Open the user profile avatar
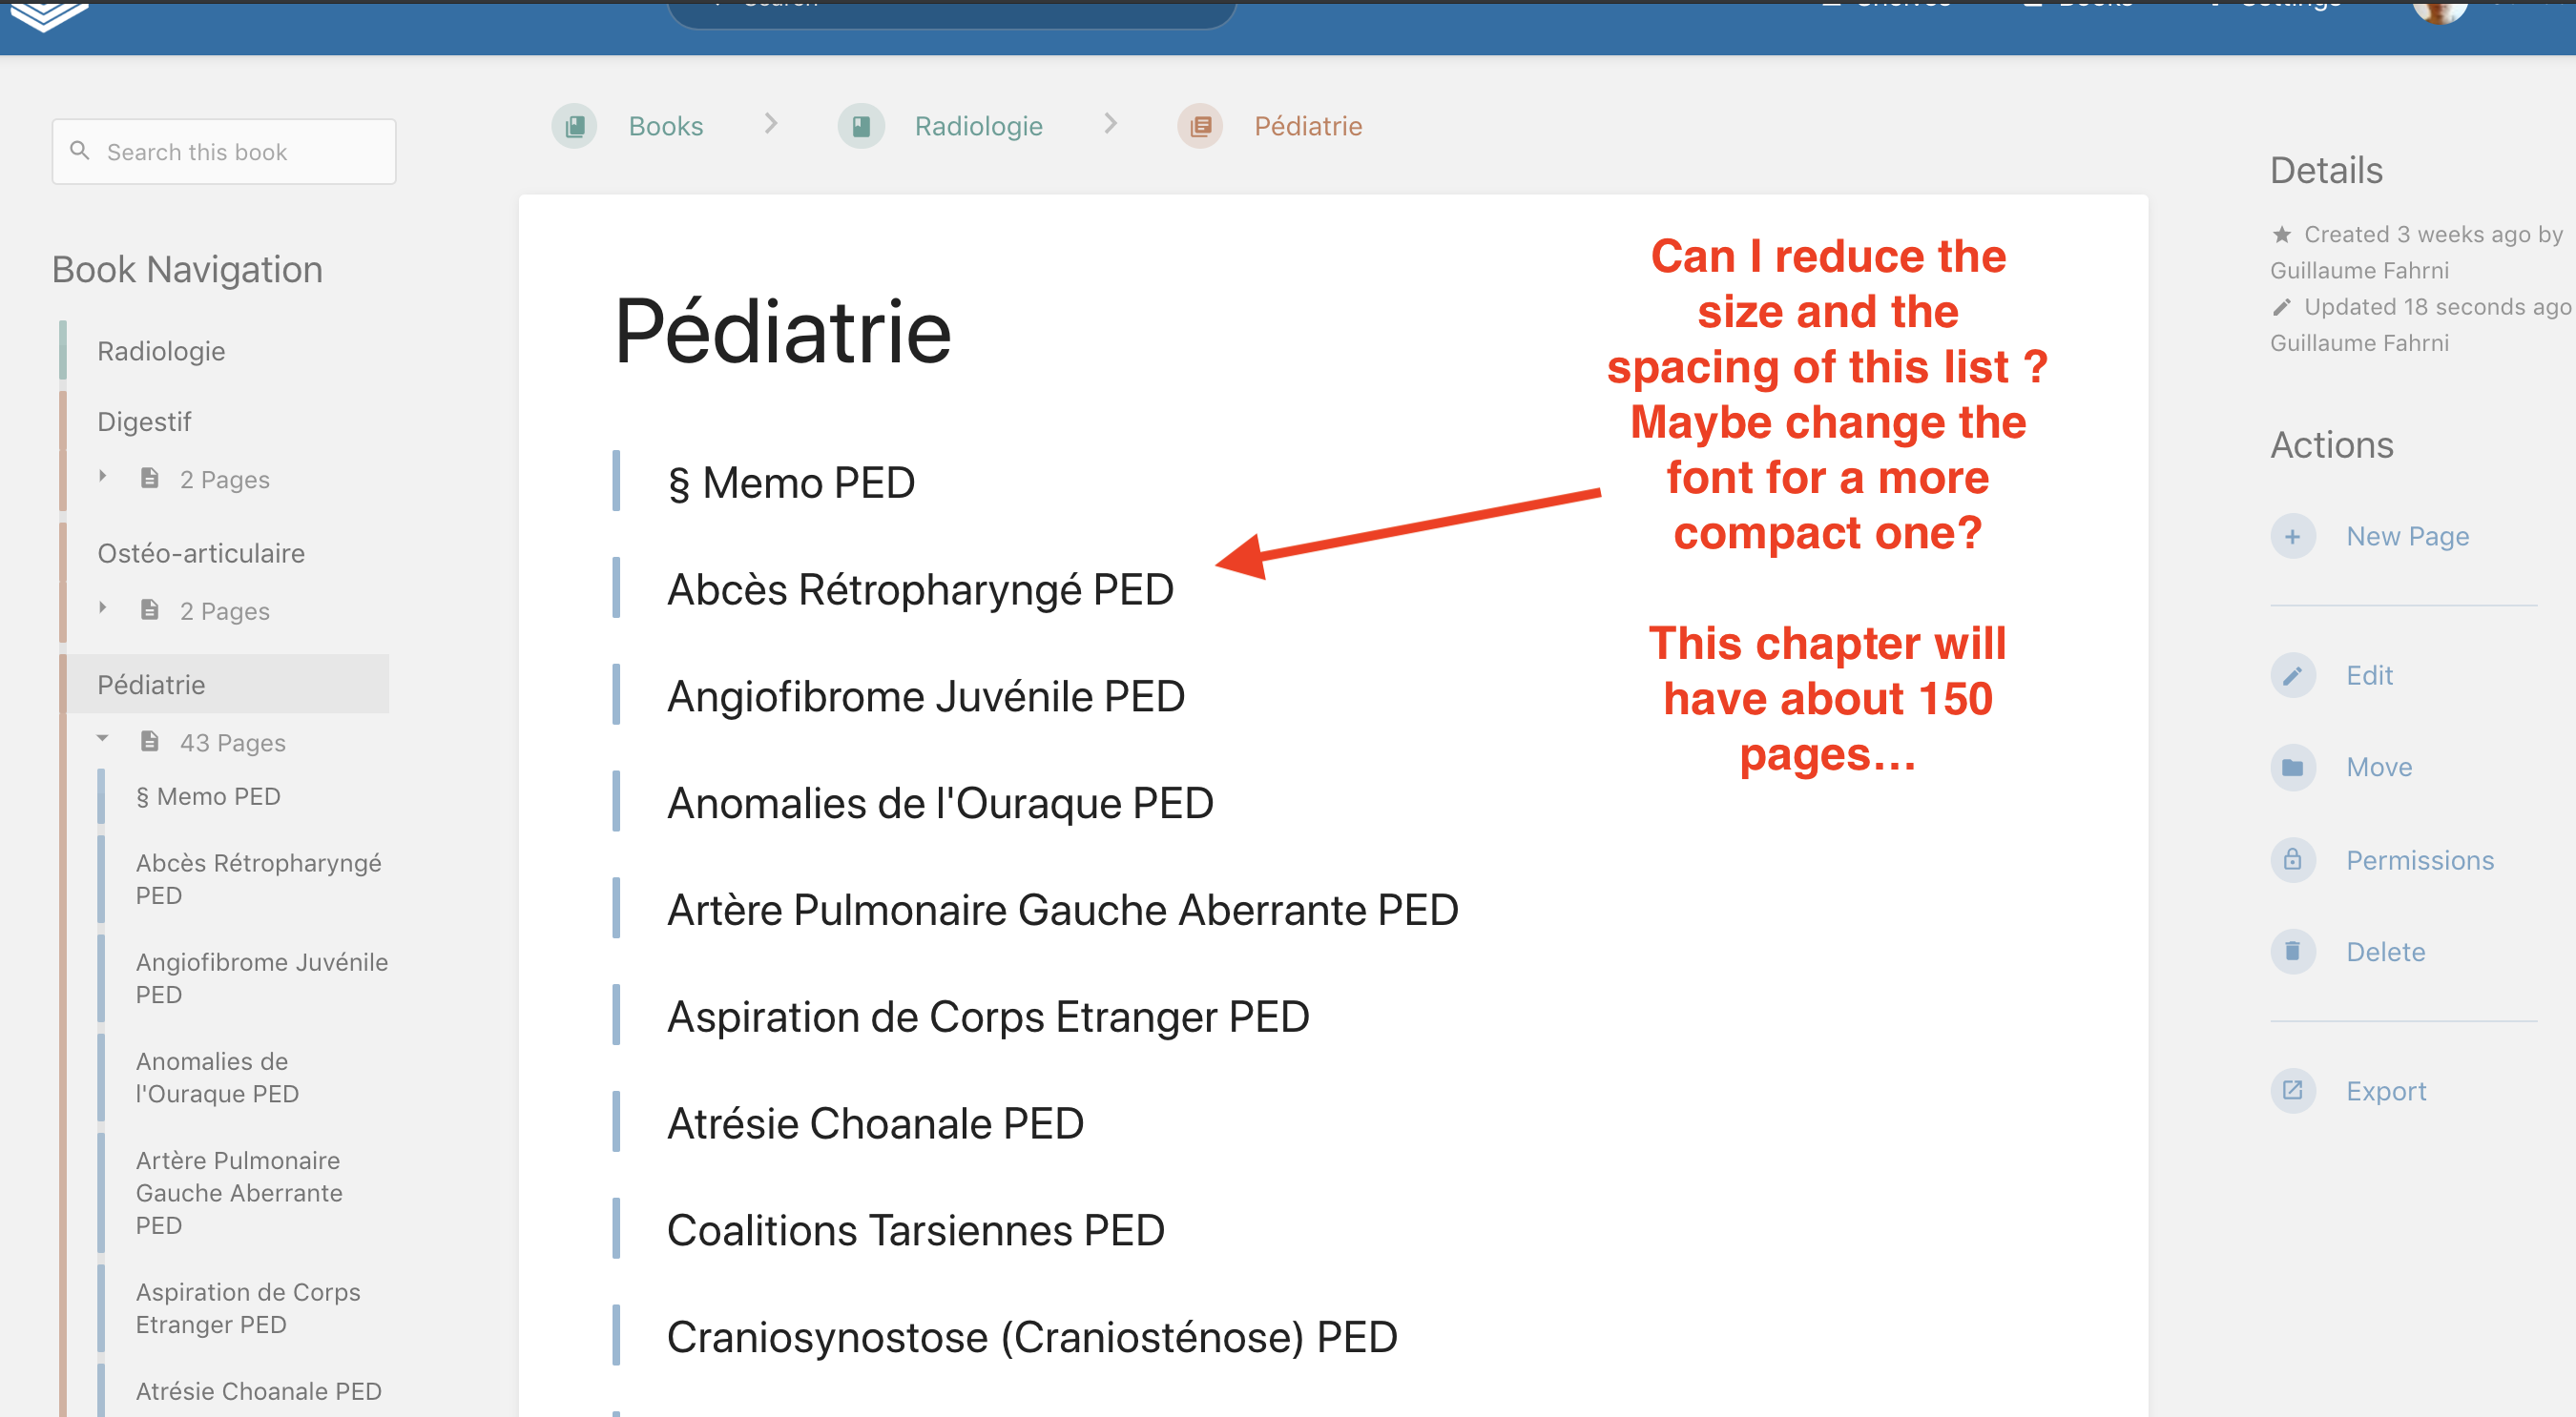The image size is (2576, 1417). click(x=2440, y=12)
